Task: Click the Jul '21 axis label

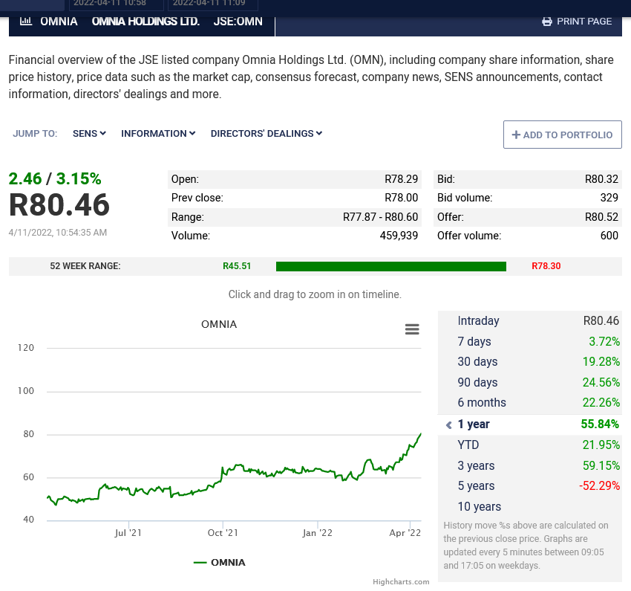Action: (128, 533)
